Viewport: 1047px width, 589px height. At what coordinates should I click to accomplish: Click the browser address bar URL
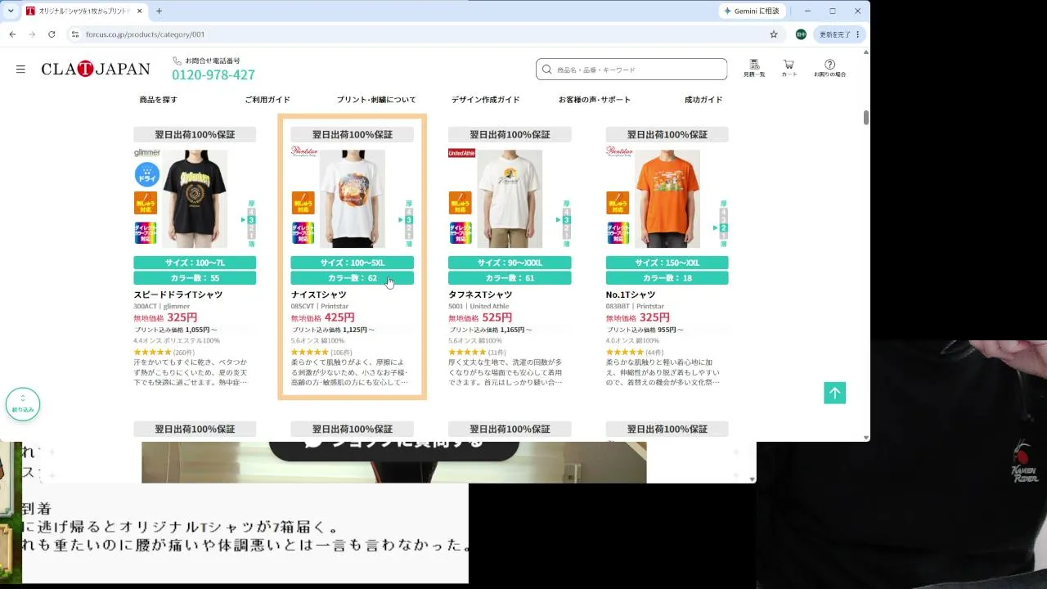pyautogui.click(x=146, y=34)
